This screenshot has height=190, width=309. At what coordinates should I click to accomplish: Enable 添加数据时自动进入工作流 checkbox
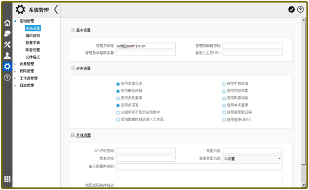coord(118,120)
